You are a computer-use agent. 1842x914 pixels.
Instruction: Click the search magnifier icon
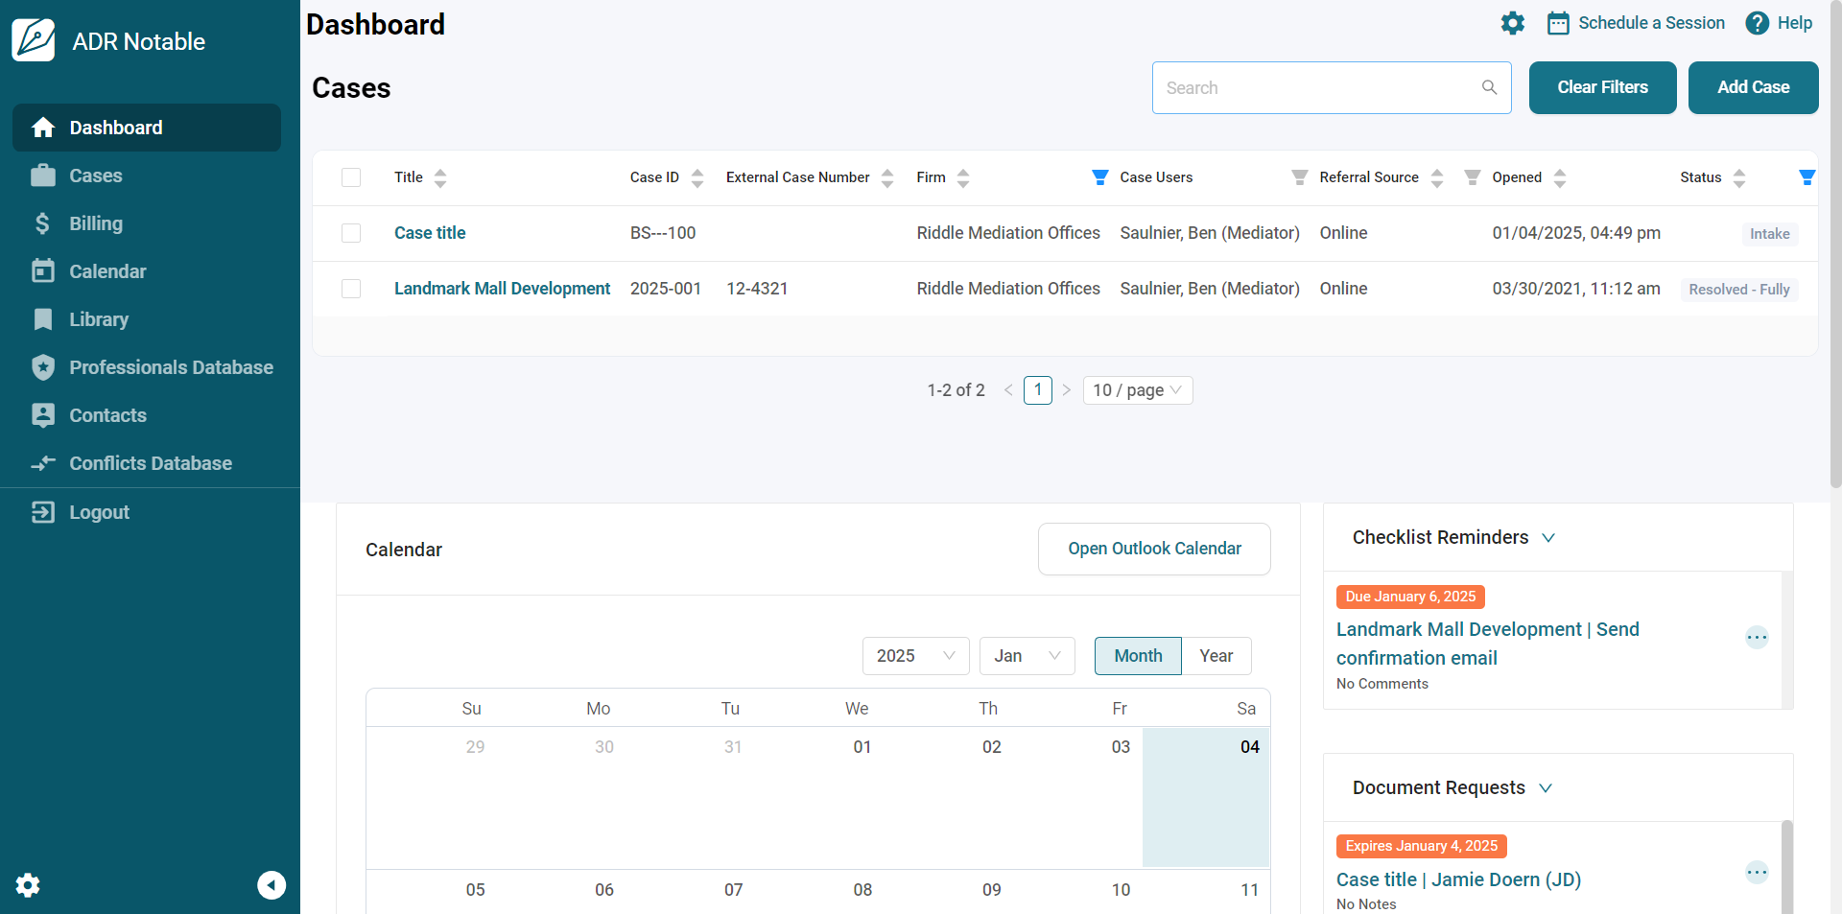point(1489,88)
